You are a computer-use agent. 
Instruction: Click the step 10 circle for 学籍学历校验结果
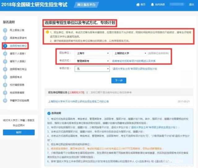click(x=5, y=100)
